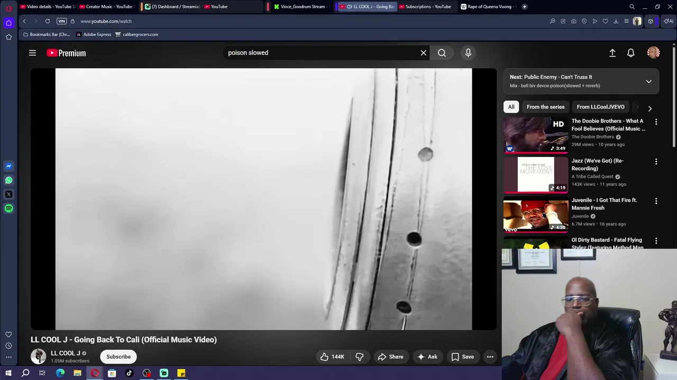Switch to 'Rape of Queena Vuong' tab

tap(488, 7)
